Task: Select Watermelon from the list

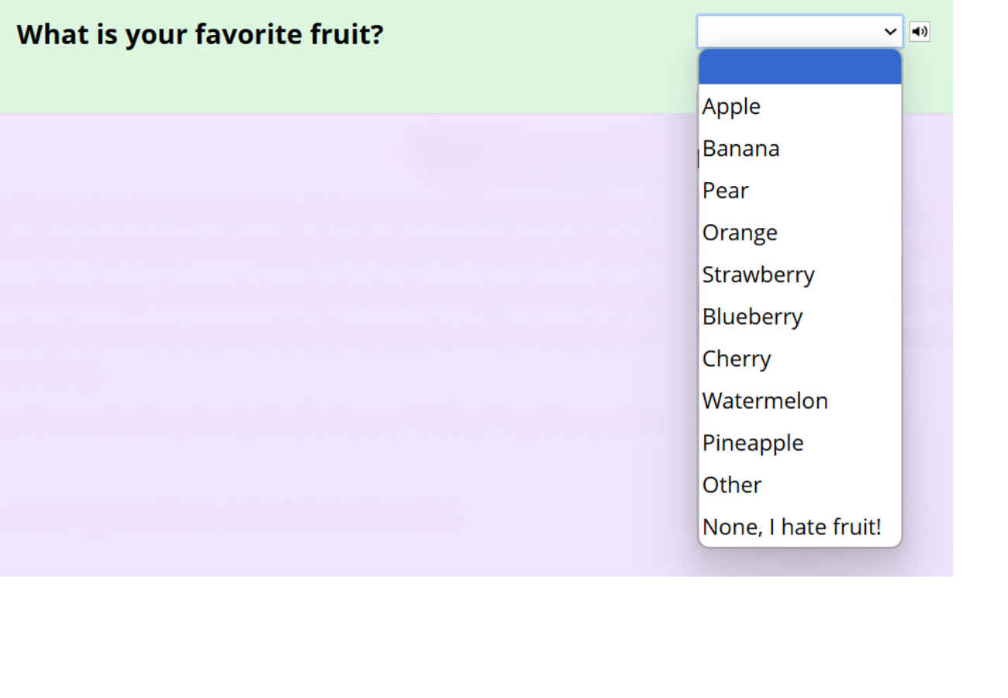Action: click(x=799, y=400)
